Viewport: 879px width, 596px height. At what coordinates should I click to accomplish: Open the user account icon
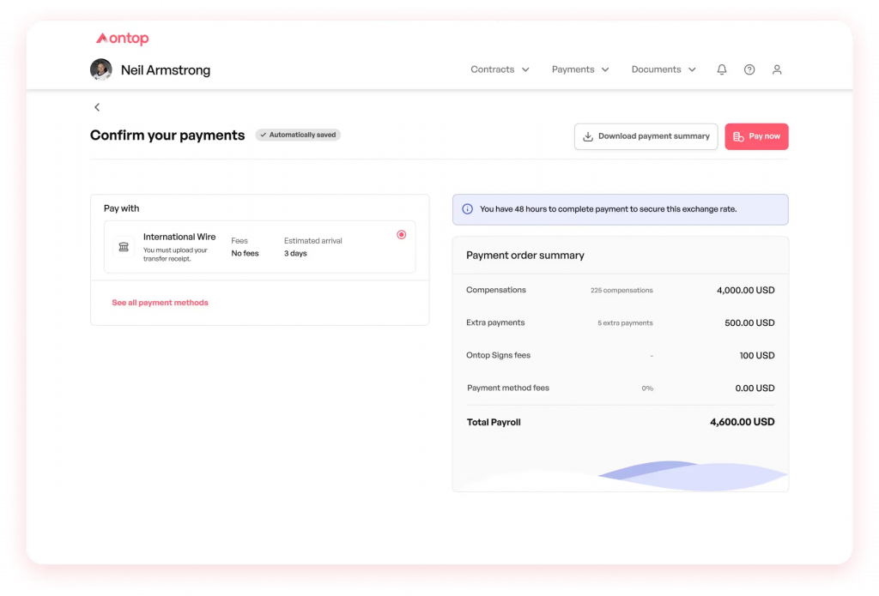point(776,69)
